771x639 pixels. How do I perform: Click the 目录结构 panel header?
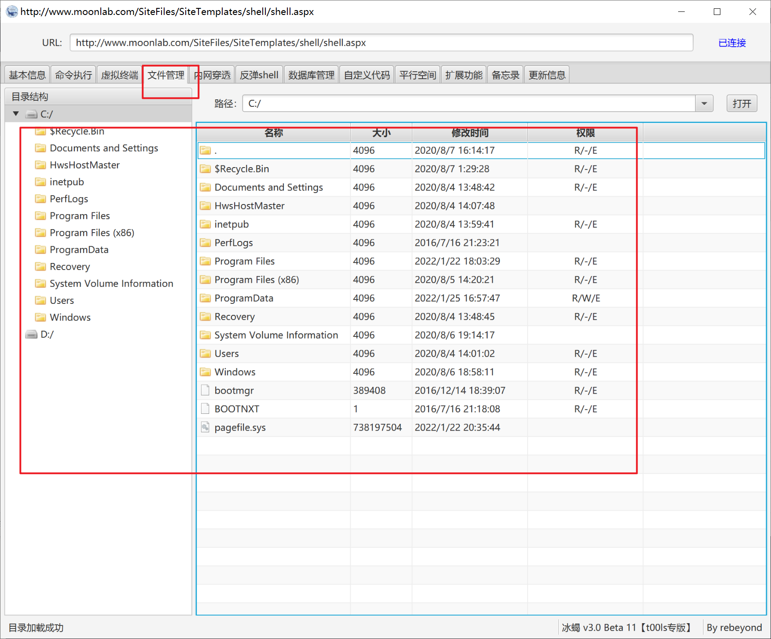[x=99, y=97]
